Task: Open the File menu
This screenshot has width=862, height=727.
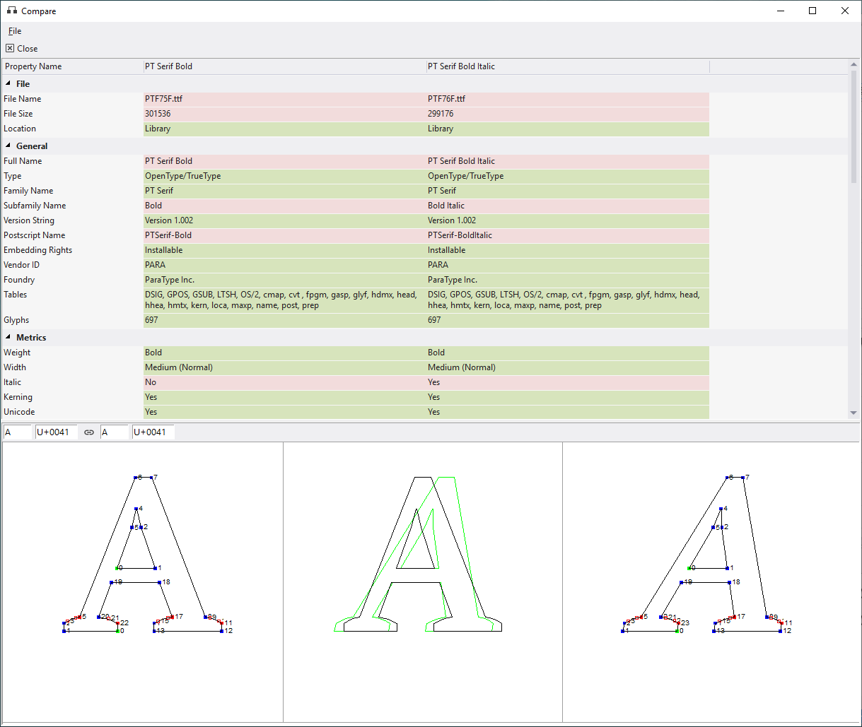Action: pyautogui.click(x=14, y=31)
